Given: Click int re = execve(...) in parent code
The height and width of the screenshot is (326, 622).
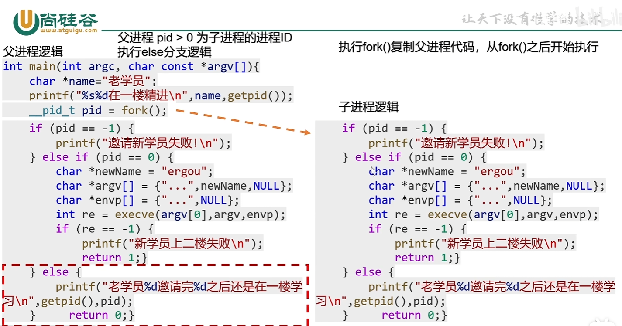Looking at the screenshot, I should [x=171, y=214].
